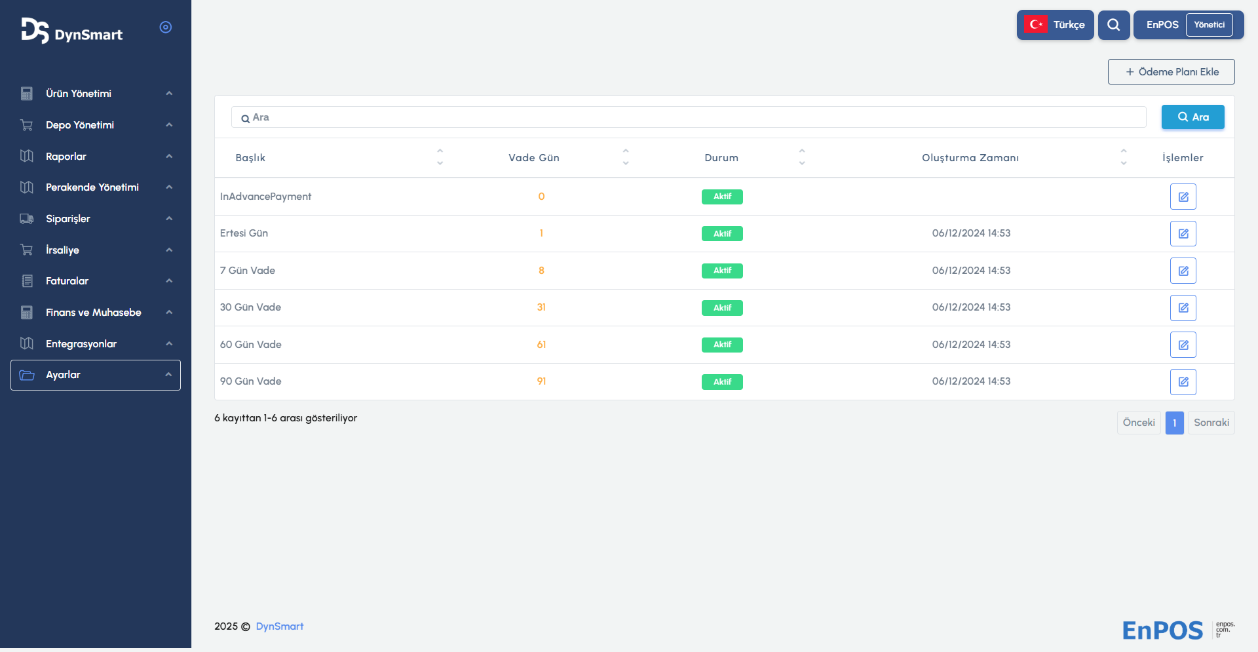
Task: Click the Ödeme Planı Ekle button
Action: 1171,72
